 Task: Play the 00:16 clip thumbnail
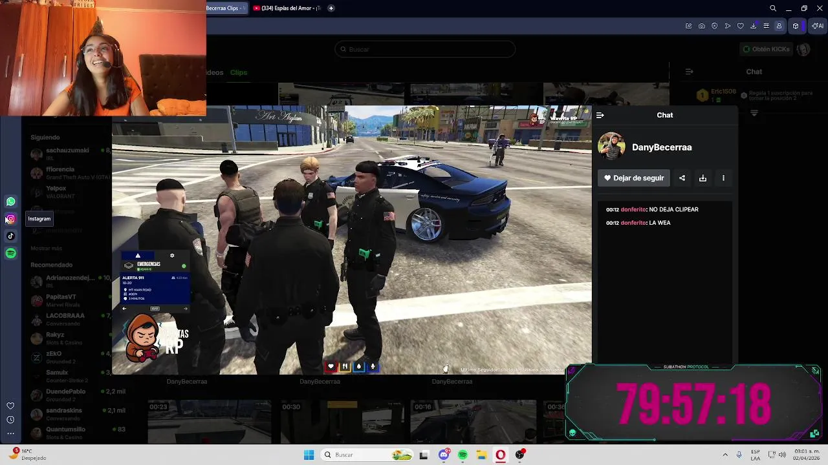(x=474, y=421)
